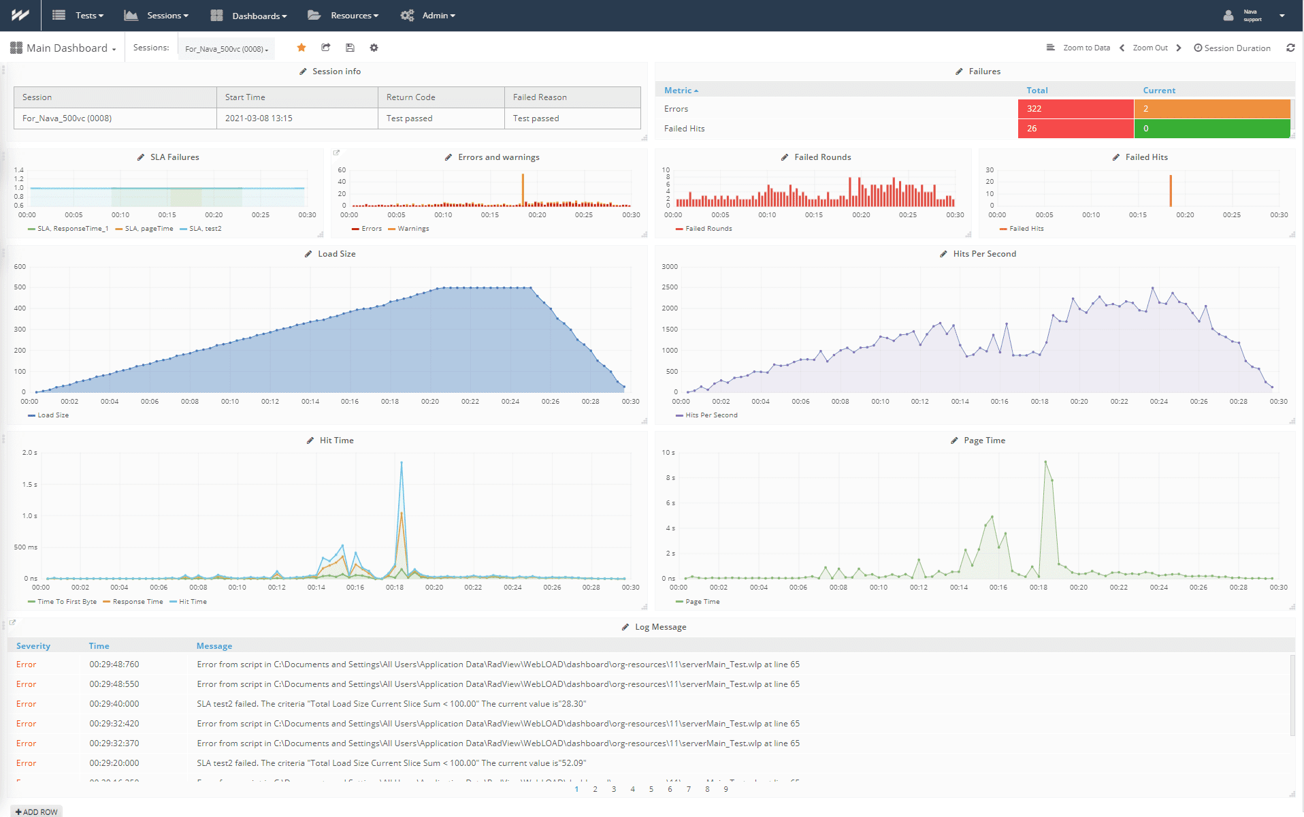Save the current dashboard
Image resolution: width=1304 pixels, height=817 pixels.
[350, 48]
